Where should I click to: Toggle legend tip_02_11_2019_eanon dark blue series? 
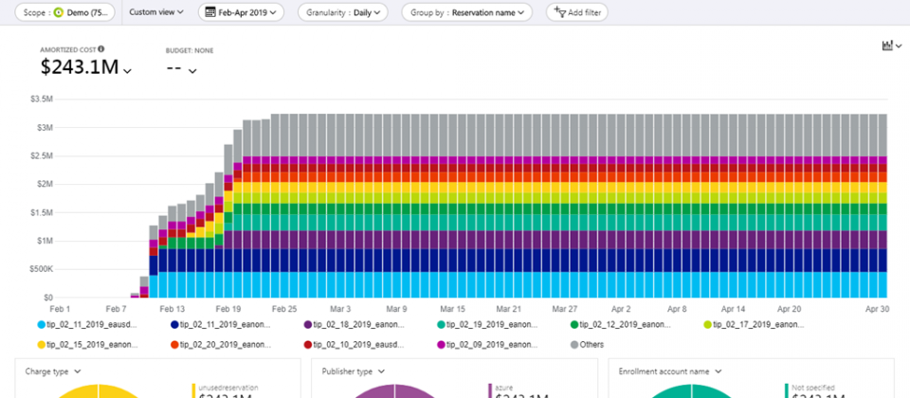point(221,325)
